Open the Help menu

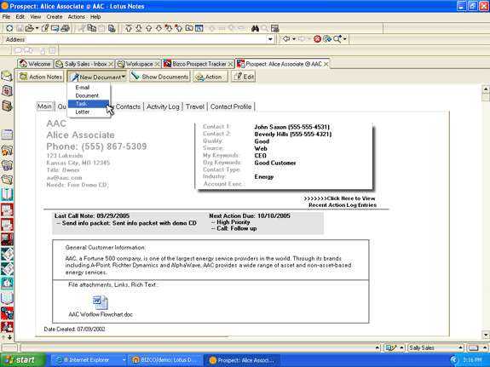click(x=95, y=17)
